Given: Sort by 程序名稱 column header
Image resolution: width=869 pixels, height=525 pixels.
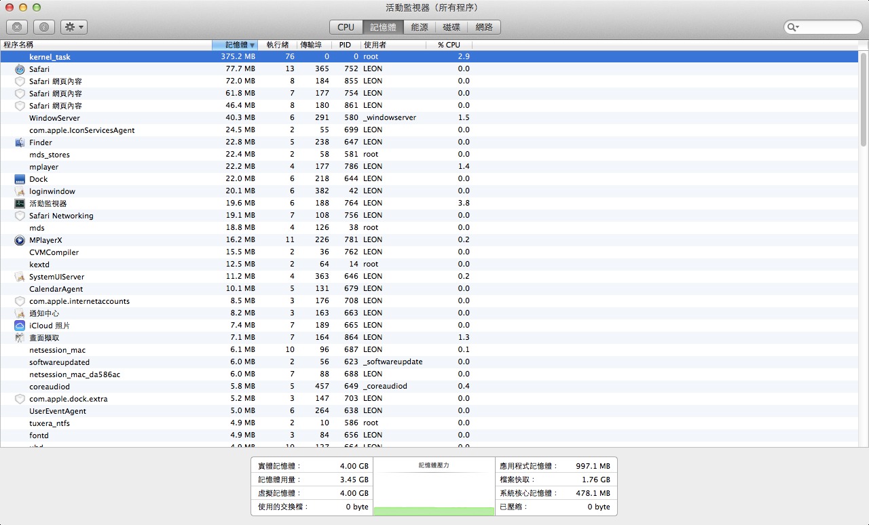Looking at the screenshot, I should [106, 45].
